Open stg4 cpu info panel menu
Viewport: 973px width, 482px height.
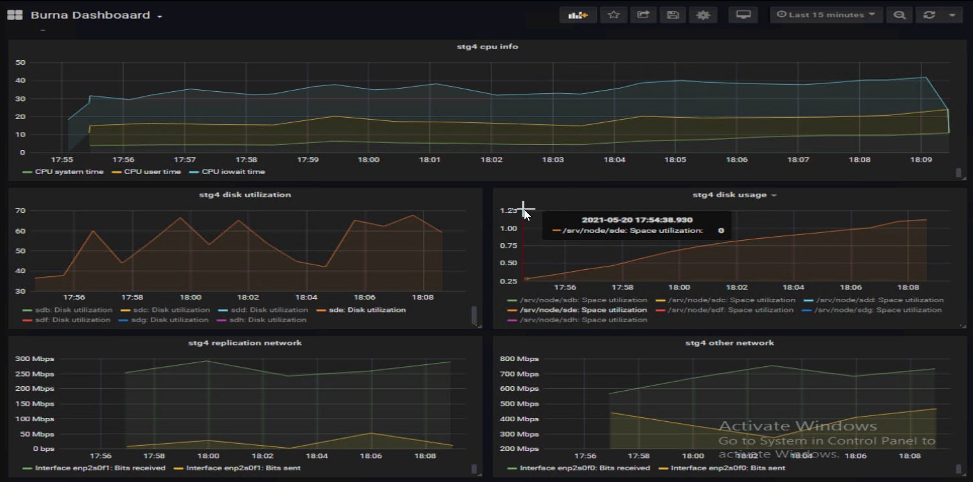point(487,47)
